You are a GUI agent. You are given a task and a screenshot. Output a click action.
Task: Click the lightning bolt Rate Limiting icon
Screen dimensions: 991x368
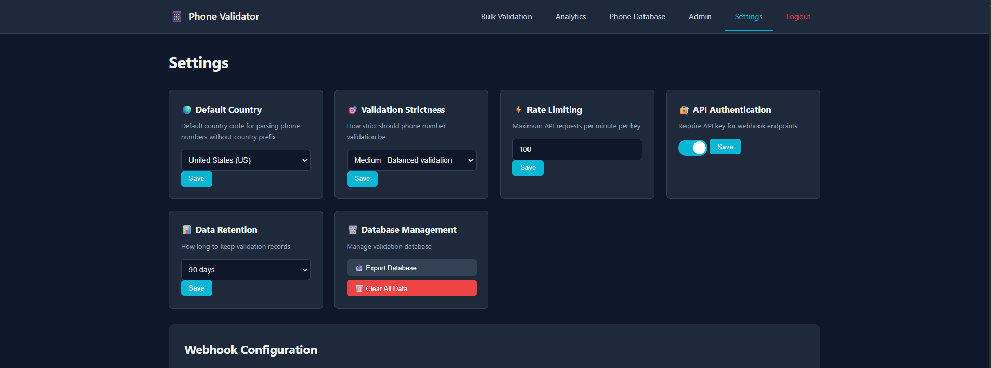(x=518, y=110)
